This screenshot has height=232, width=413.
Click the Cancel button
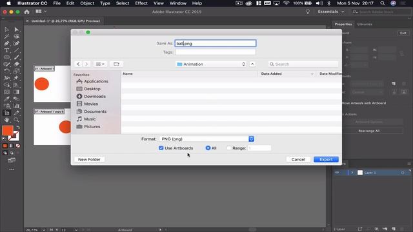point(298,159)
